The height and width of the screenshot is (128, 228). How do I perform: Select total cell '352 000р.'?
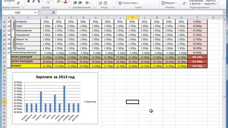pos(197,62)
